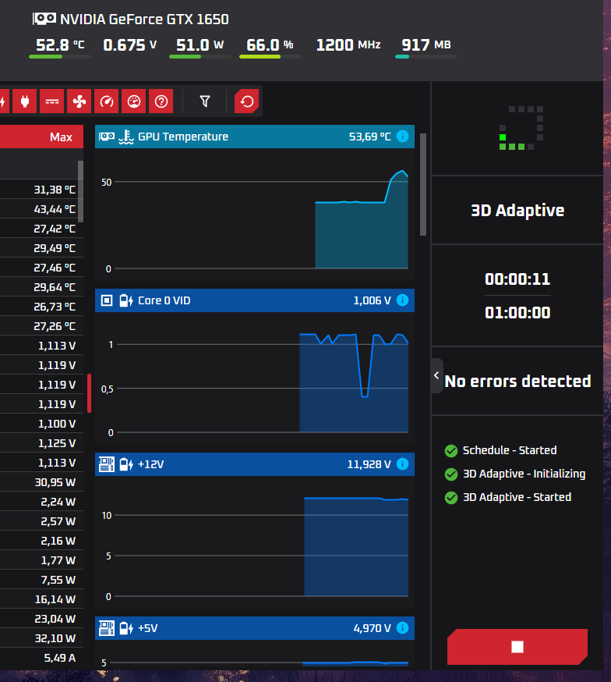Click the GPU temperature 52.8 °C readout
Viewport: 611px width, 682px height.
click(60, 44)
